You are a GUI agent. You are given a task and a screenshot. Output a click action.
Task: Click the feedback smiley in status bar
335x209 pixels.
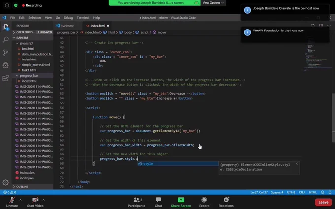(322, 192)
